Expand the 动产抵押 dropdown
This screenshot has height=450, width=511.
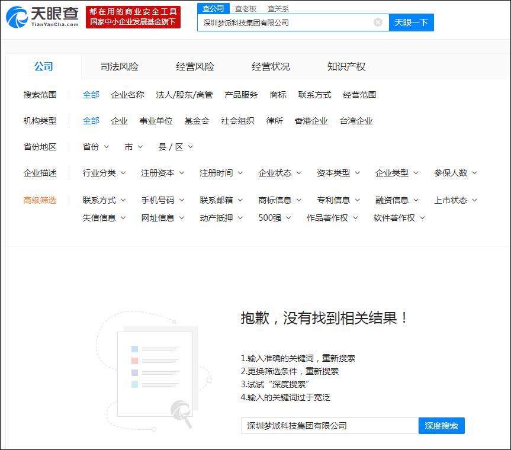[221, 218]
